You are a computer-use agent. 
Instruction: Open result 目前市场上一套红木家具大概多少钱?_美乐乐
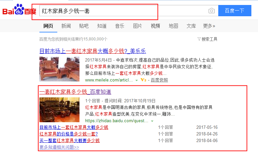(x=93, y=51)
